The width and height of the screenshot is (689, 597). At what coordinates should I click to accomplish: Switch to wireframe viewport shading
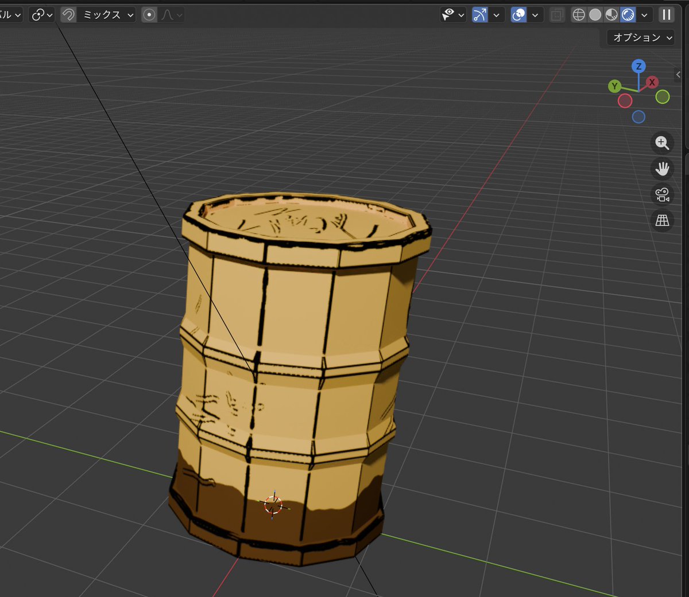(579, 15)
